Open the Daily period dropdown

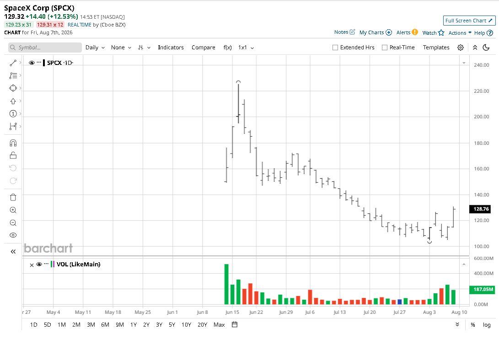pyautogui.click(x=95, y=48)
